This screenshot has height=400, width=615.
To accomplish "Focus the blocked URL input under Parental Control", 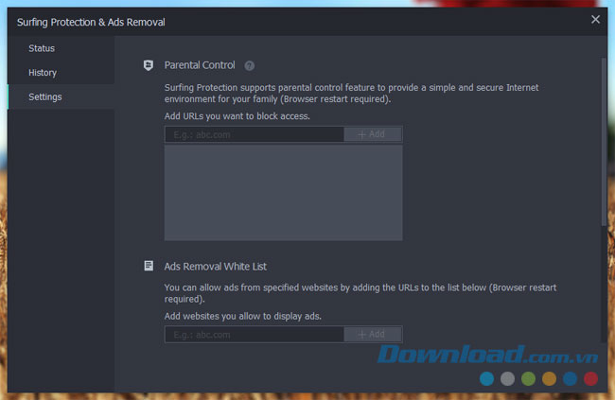I will pyautogui.click(x=255, y=134).
